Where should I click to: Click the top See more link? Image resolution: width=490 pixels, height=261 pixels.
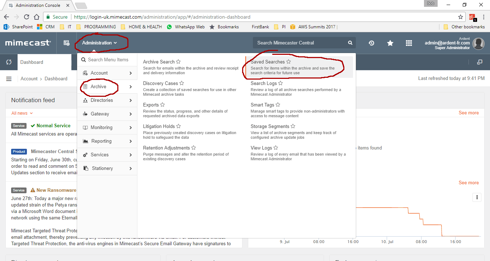click(468, 113)
